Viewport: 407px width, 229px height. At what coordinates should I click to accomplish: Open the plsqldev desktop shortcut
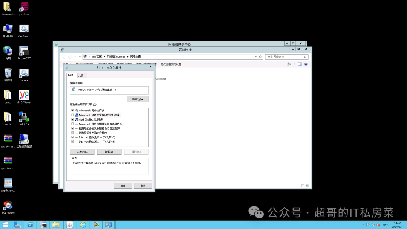(24, 8)
